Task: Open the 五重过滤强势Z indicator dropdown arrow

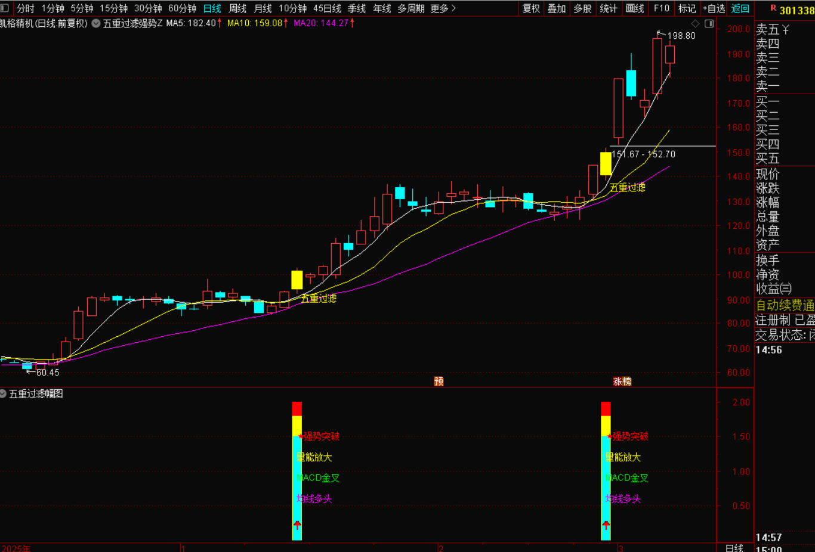Action: pos(96,23)
